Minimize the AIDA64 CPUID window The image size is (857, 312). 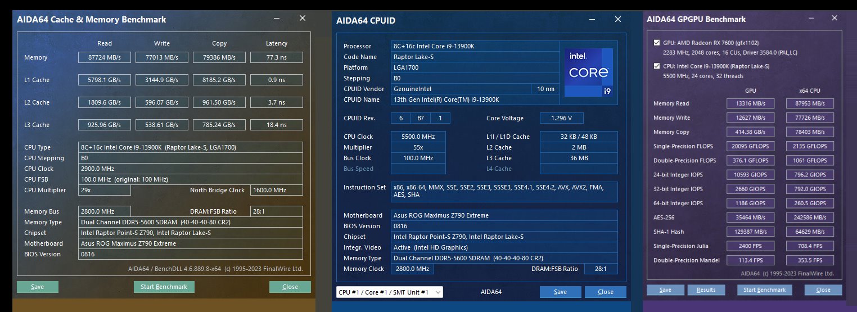593,20
